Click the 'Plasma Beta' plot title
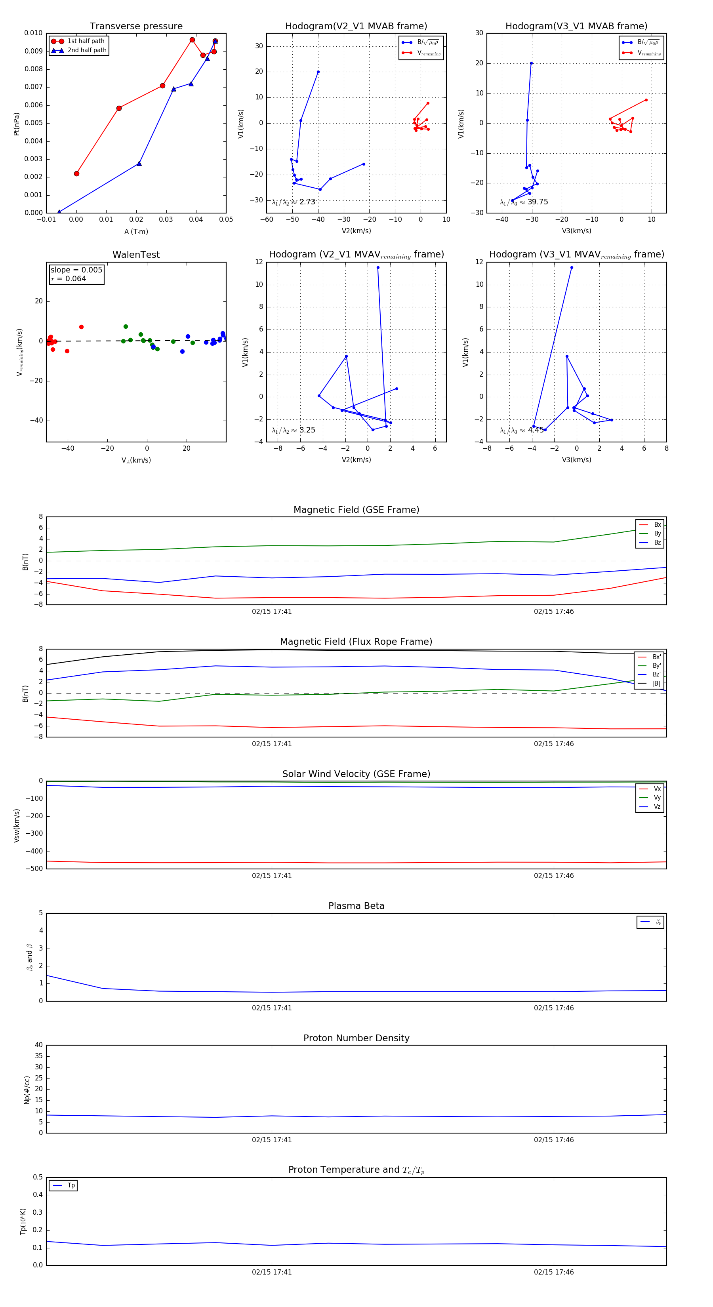Image resolution: width=713 pixels, height=1307 pixels. pos(356,906)
